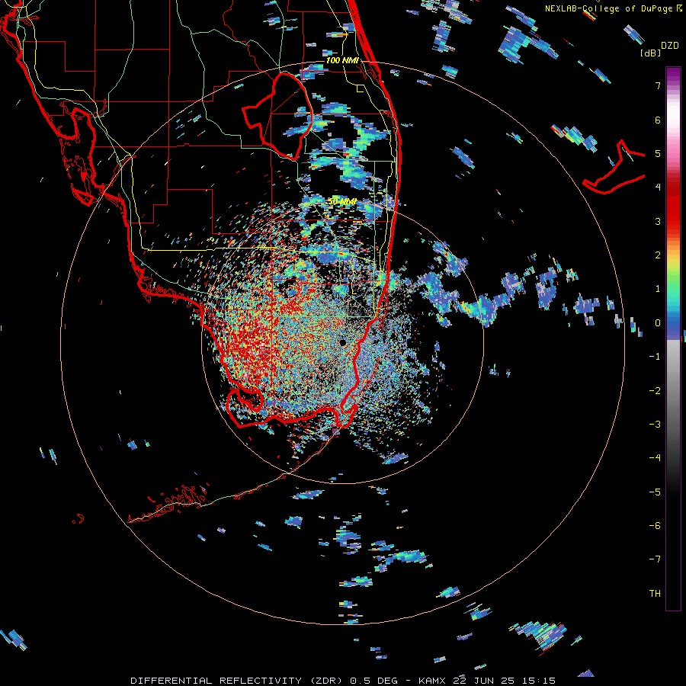Click the scale value 1 label
The image size is (686, 686).
point(658,289)
